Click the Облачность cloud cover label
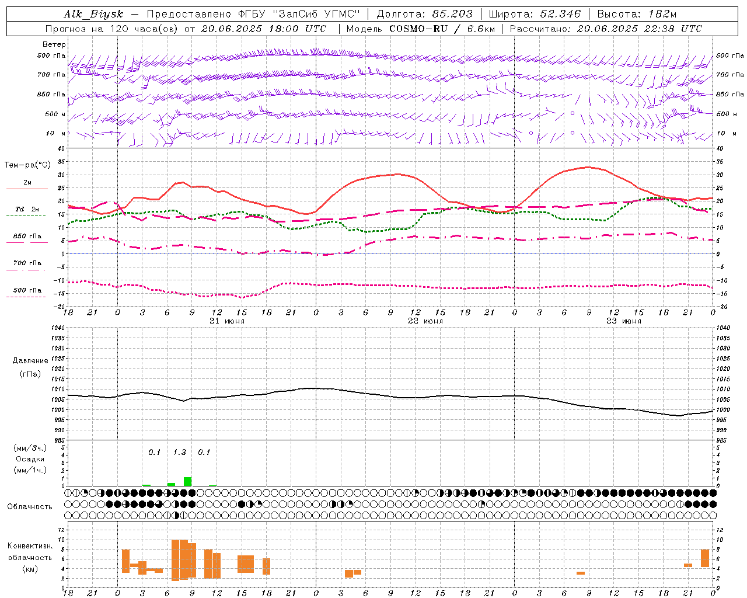 point(30,506)
